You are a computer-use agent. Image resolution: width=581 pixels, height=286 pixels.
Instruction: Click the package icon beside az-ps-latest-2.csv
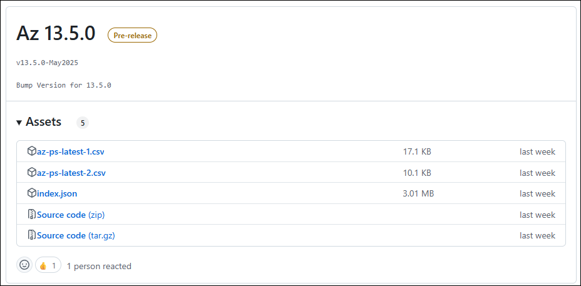[32, 172]
